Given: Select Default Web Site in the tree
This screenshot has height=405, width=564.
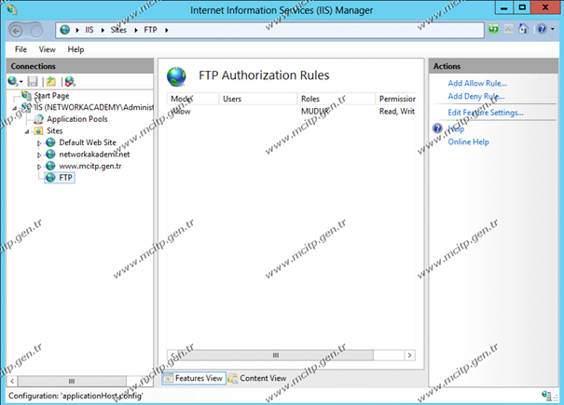Looking at the screenshot, I should (88, 142).
